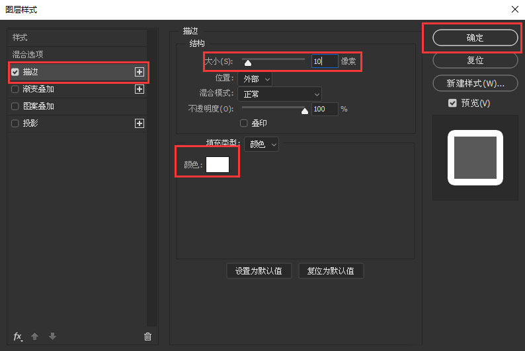Click the 不透明度 value field showing 100
Viewport: 525px width, 351px height.
325,109
